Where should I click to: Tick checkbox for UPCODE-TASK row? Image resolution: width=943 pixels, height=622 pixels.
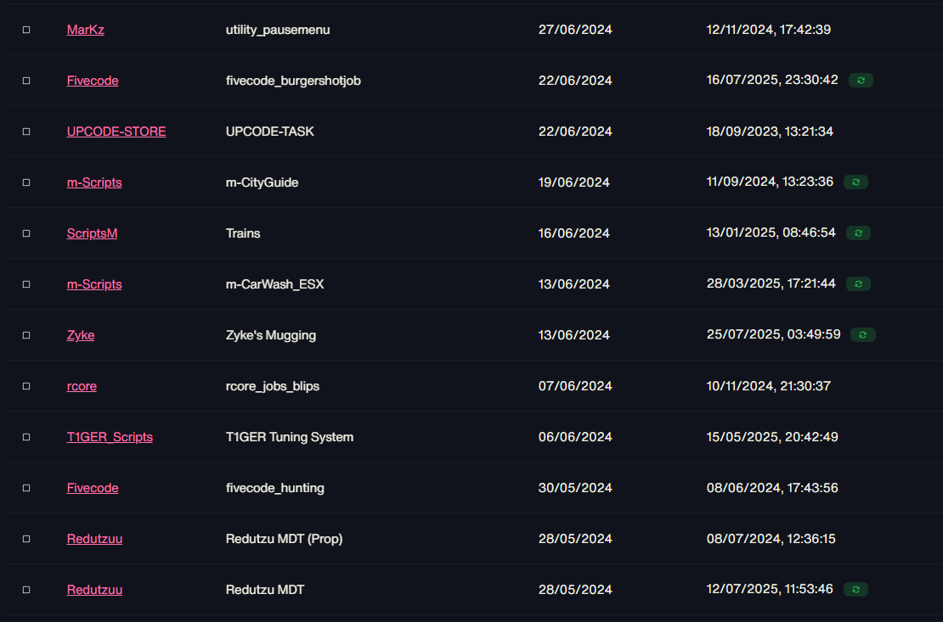click(x=26, y=132)
